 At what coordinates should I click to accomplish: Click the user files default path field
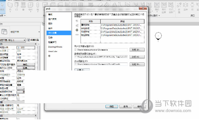pyautogui.click(x=101, y=50)
